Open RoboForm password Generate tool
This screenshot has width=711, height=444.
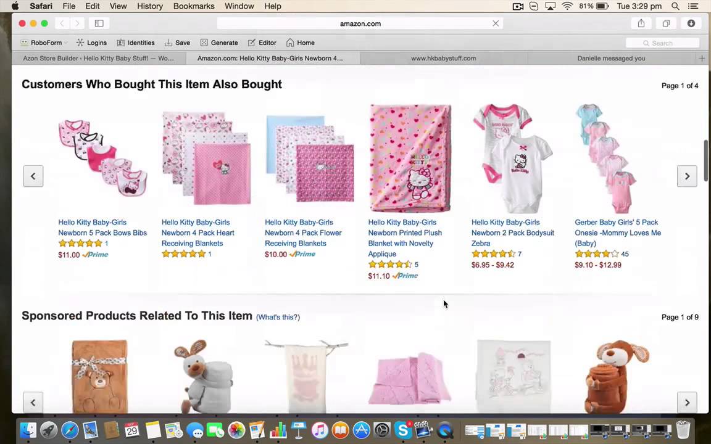coord(219,43)
